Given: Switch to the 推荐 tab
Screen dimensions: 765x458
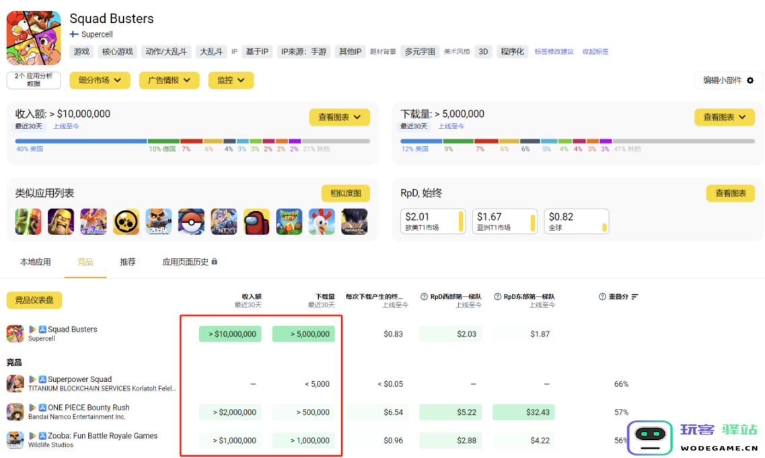Looking at the screenshot, I should click(128, 262).
